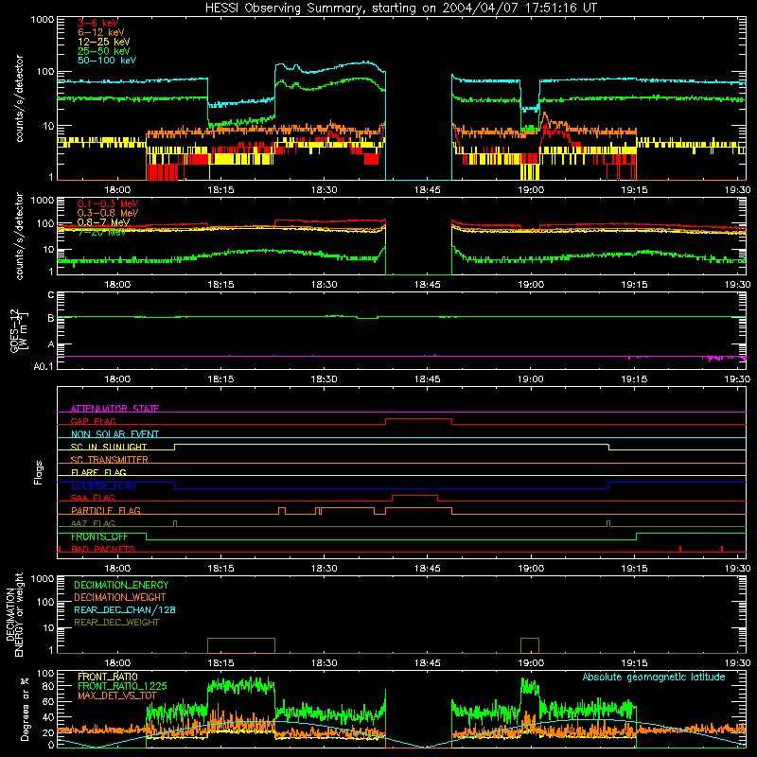The width and height of the screenshot is (757, 757).
Task: Select the Flags axis title
Action: 38,472
